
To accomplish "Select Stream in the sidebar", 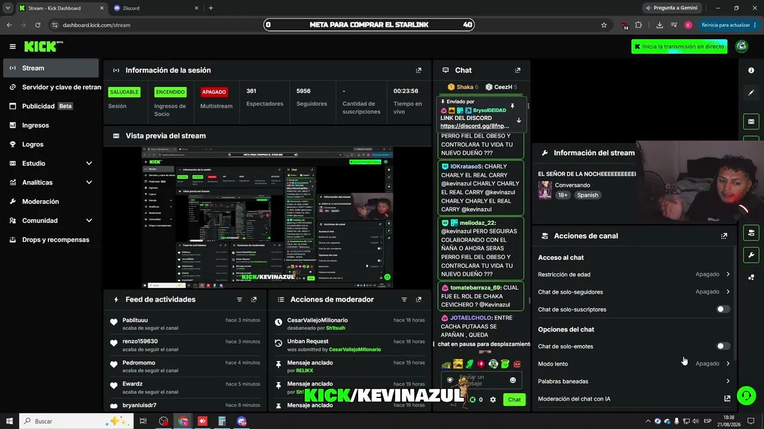I will click(51, 68).
